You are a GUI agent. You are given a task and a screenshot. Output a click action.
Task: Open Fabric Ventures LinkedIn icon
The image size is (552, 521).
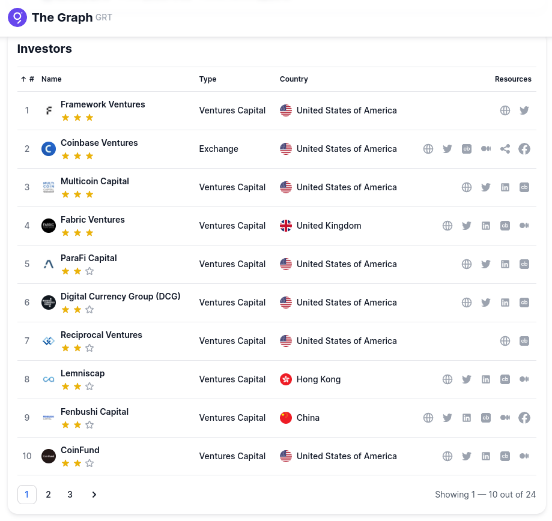(486, 226)
